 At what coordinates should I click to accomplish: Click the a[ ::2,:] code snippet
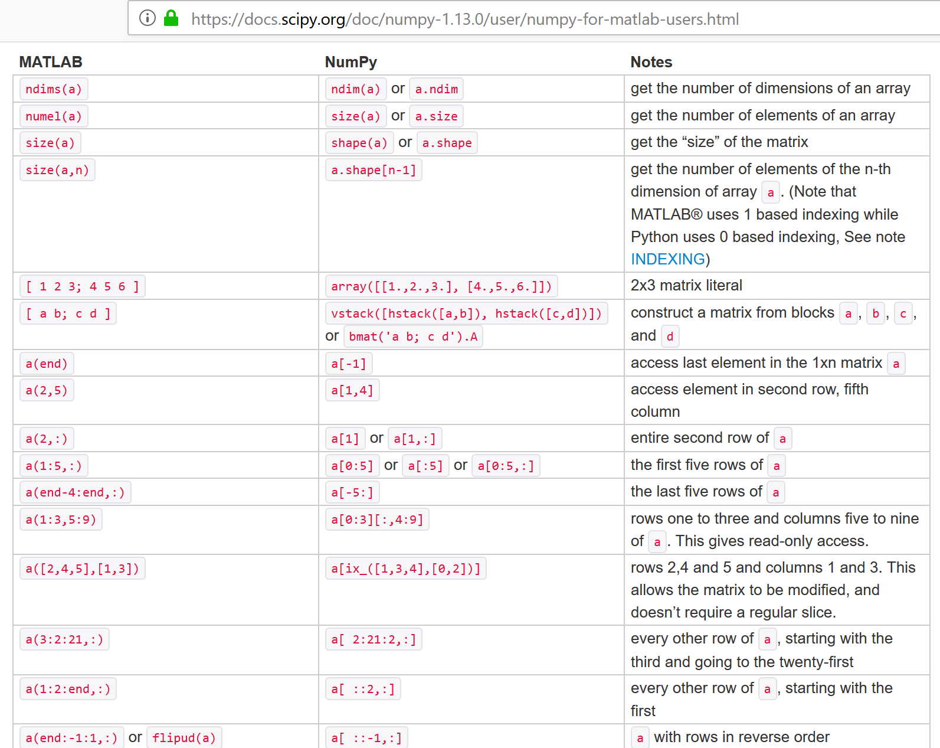pyautogui.click(x=363, y=689)
